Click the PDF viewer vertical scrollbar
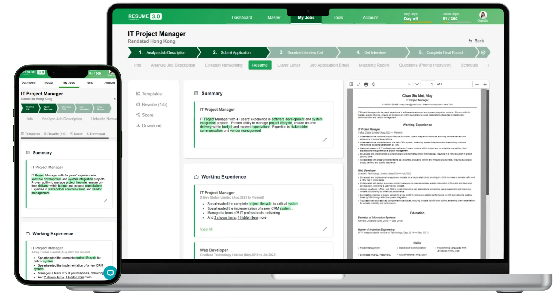This screenshot has width=553, height=300. (487, 142)
